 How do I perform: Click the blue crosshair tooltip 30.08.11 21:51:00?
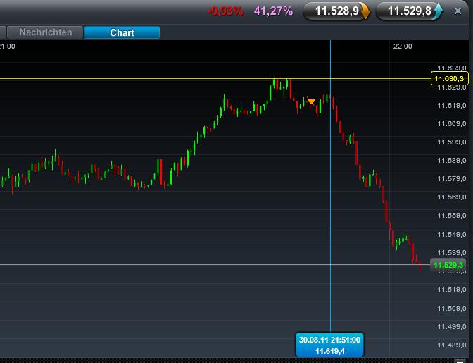pyautogui.click(x=329, y=345)
